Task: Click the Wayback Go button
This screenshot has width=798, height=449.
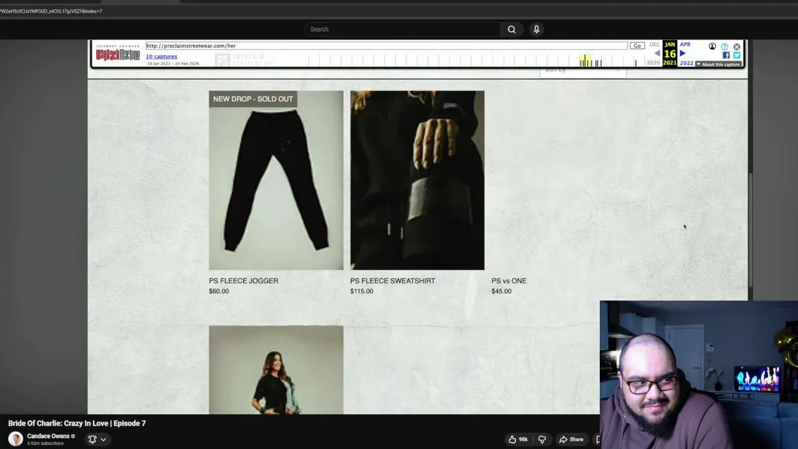Action: click(637, 46)
